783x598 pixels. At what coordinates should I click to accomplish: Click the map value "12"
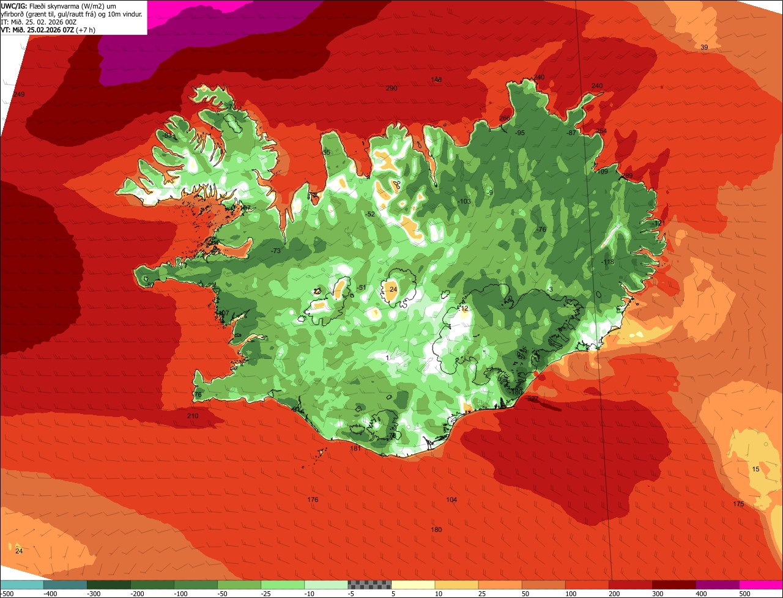click(x=464, y=309)
